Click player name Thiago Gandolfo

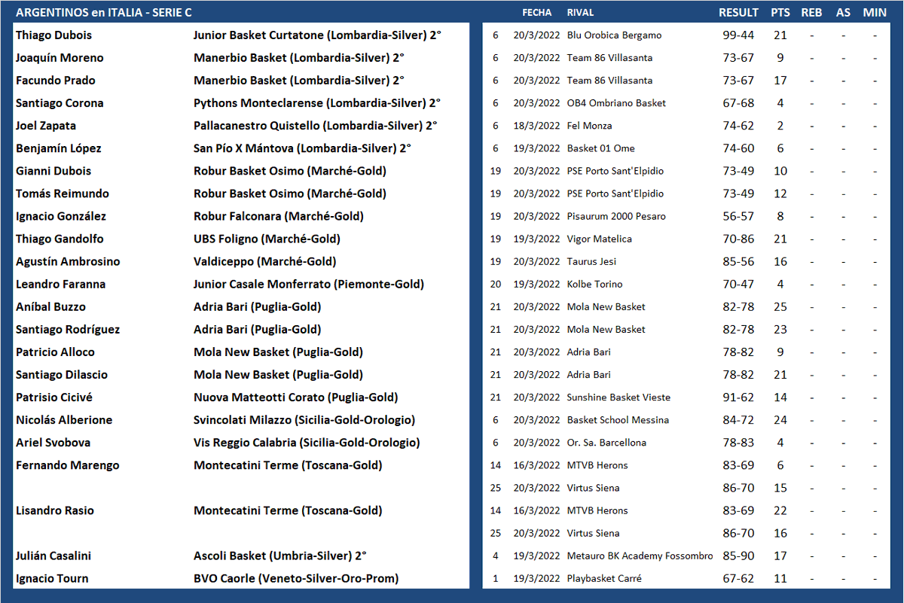(60, 239)
